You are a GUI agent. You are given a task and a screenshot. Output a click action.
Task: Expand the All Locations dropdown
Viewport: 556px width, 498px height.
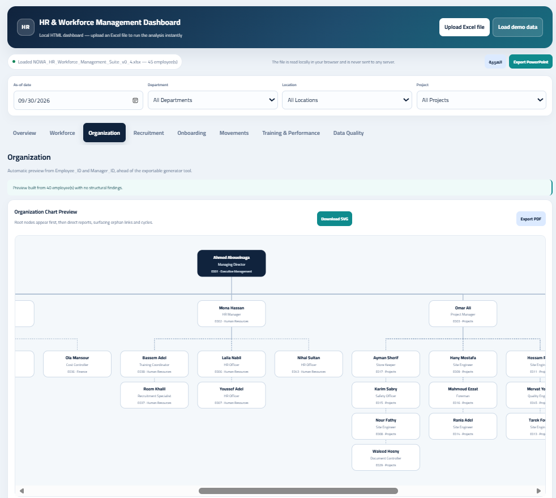coord(347,100)
